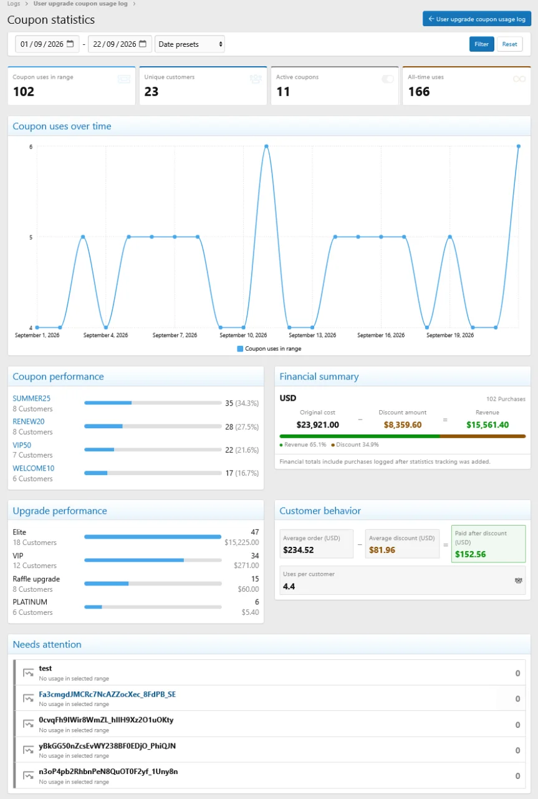Click the people icon in Uses per customer
This screenshot has width=538, height=799.
click(x=518, y=581)
